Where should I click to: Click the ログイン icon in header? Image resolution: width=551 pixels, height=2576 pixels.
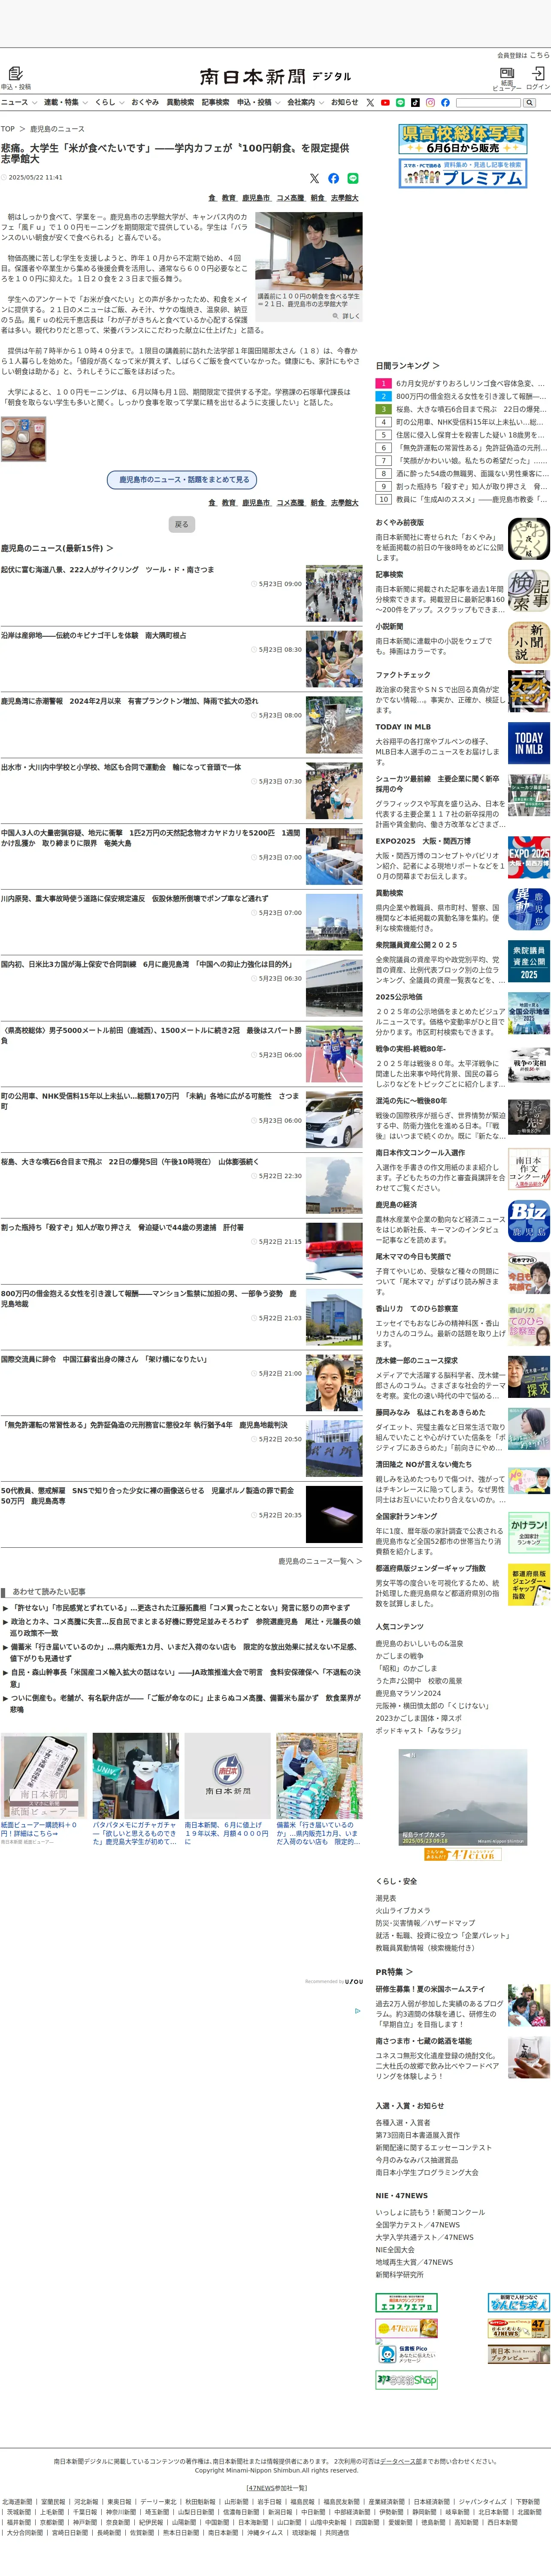tap(538, 73)
